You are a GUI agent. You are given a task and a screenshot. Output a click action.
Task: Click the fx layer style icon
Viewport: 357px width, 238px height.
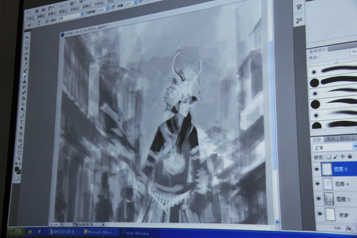(x=350, y=228)
